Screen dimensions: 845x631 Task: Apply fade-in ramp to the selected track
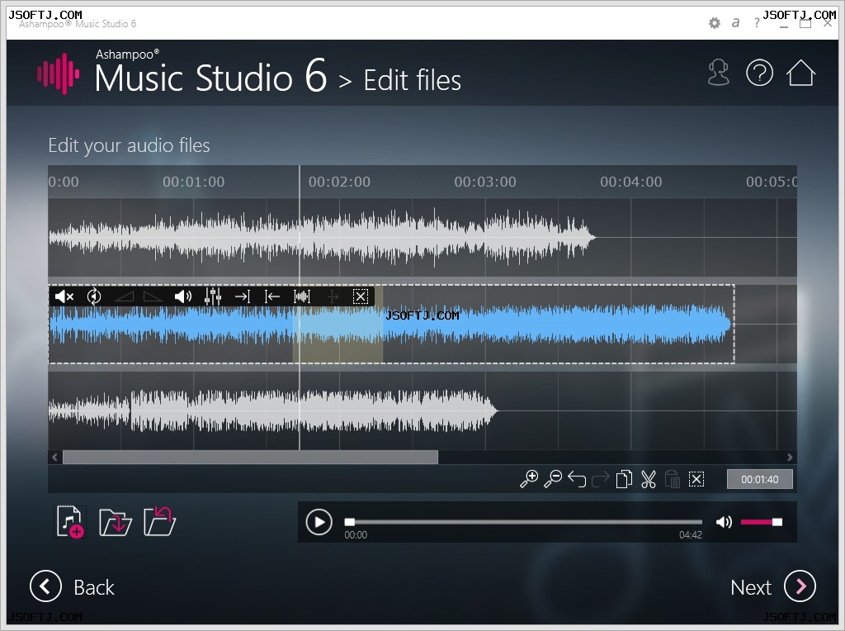pyautogui.click(x=124, y=296)
